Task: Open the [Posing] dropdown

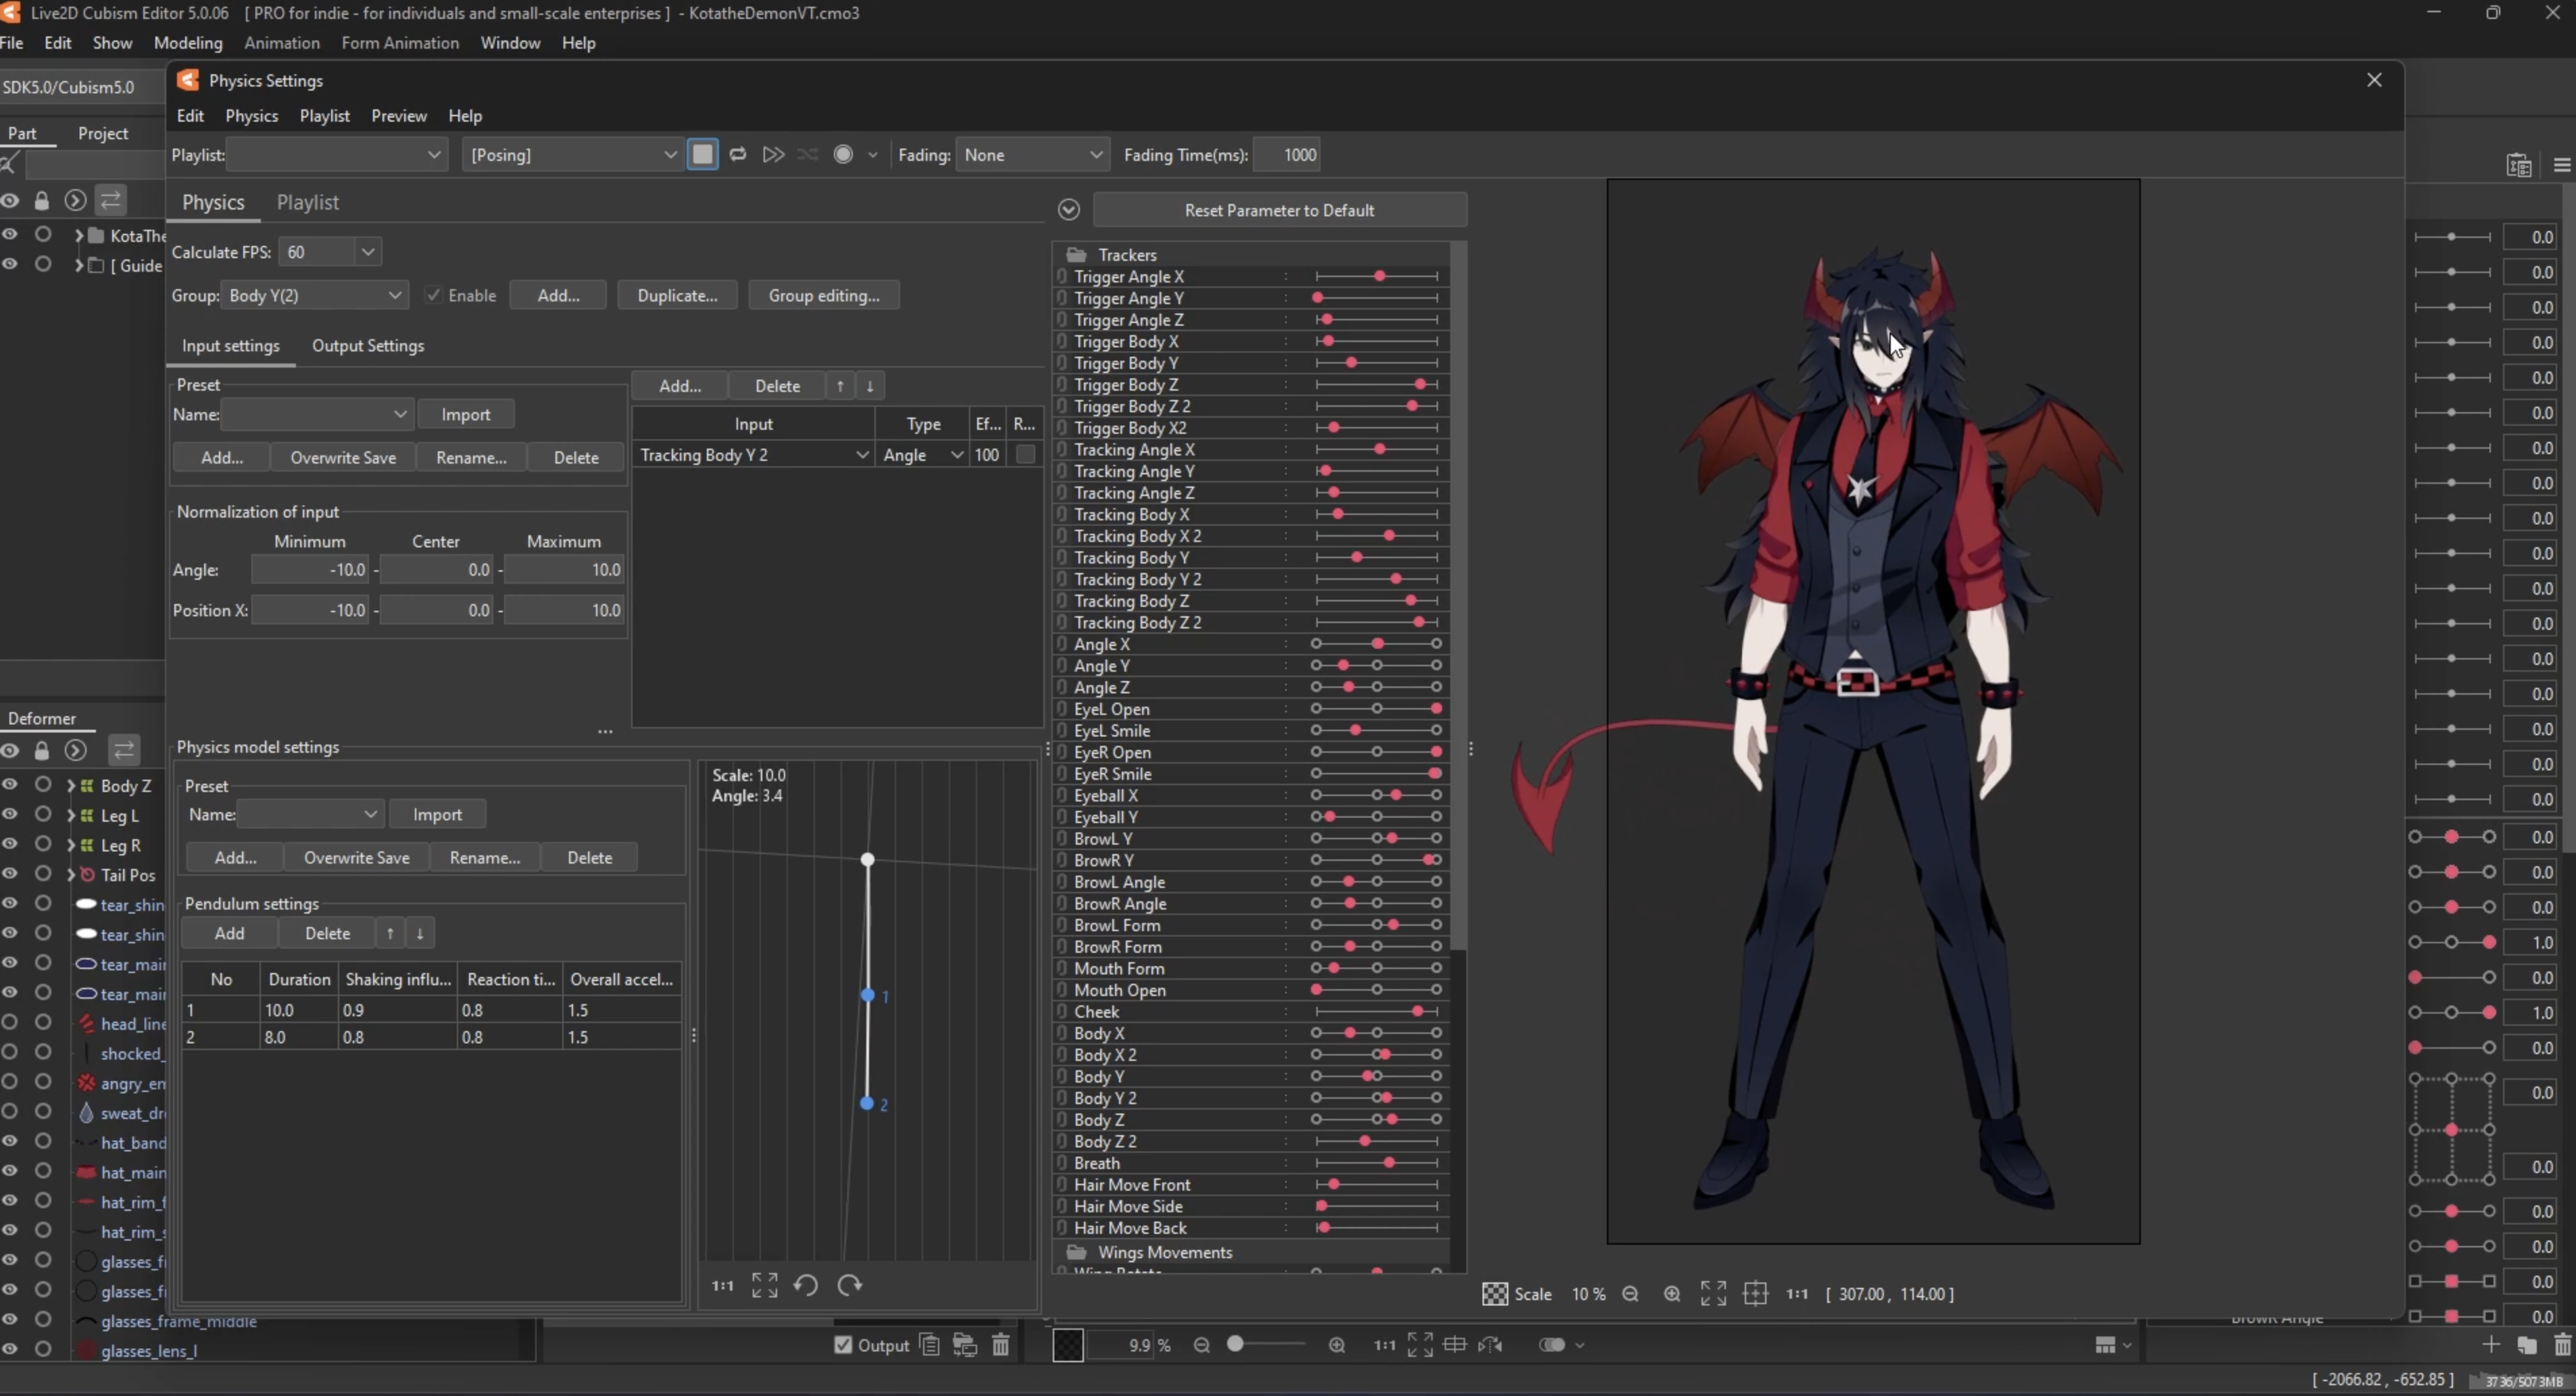Action: pos(572,155)
